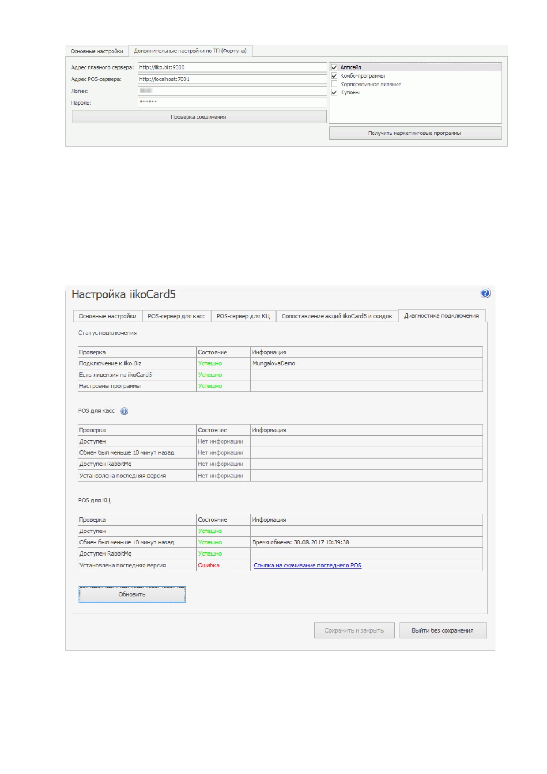
Task: Click the Проверка соединения button
Action: tap(199, 117)
